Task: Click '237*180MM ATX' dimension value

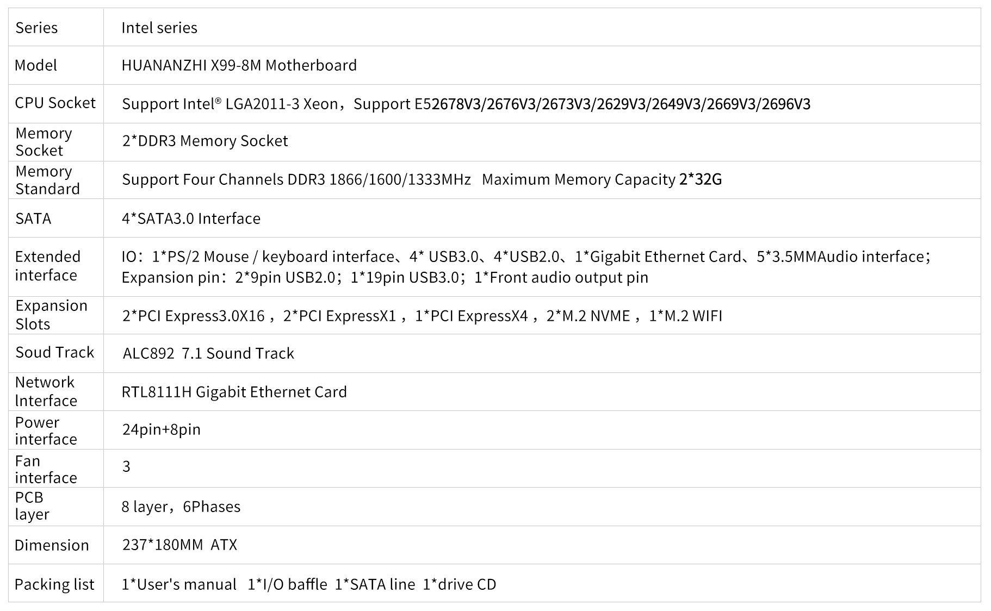Action: (179, 545)
